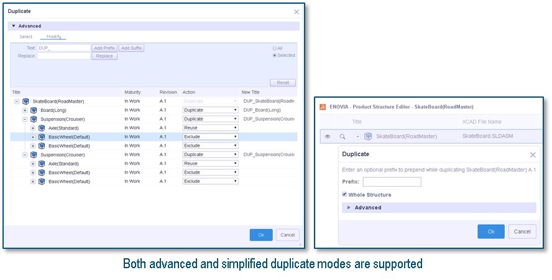Viewport: 552px width, 280px height.
Task: Confirm with Ok in the advanced Duplicate dialog
Action: click(261, 235)
